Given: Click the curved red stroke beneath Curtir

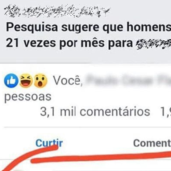Looking at the screenshot, I should pyautogui.click(x=30, y=157).
